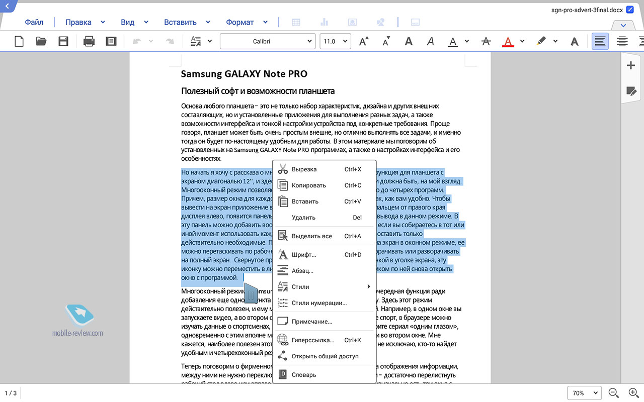
Task: Open the edit note icon in the side panel
Action: 631,91
